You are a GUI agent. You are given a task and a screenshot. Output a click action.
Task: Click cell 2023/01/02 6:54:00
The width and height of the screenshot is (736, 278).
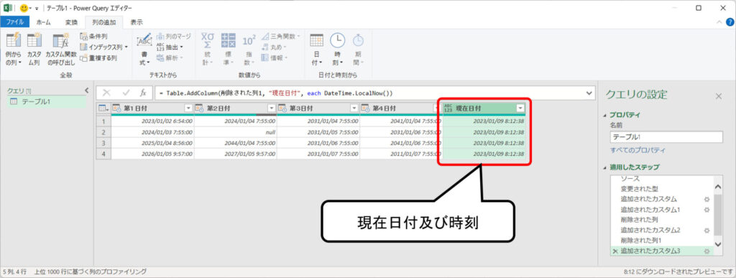(x=152, y=121)
